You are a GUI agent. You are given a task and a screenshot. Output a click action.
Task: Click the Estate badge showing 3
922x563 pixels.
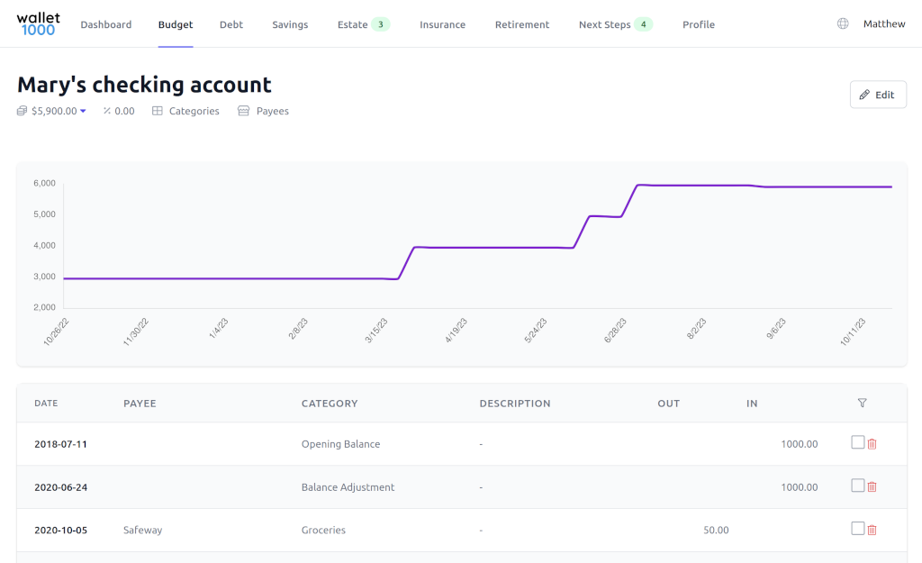(381, 24)
